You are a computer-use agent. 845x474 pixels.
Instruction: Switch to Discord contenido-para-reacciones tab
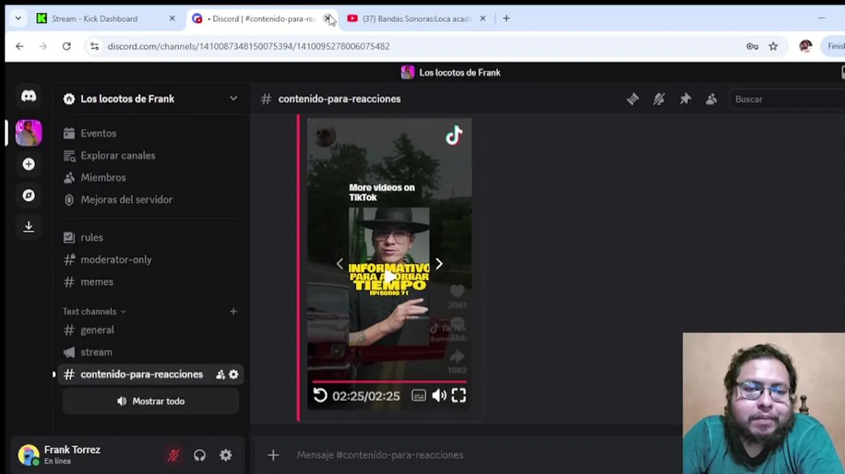point(262,18)
